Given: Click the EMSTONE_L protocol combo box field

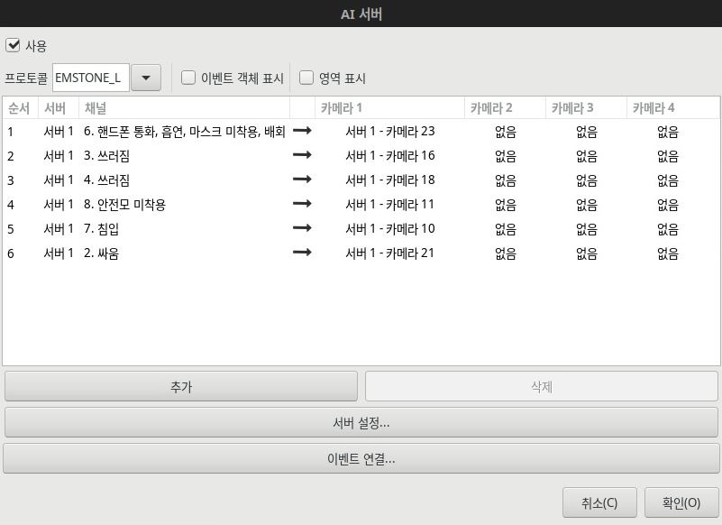Looking at the screenshot, I should click(x=90, y=78).
